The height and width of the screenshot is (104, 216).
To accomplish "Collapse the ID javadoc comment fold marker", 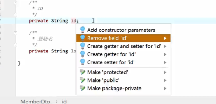I will (16, 2).
